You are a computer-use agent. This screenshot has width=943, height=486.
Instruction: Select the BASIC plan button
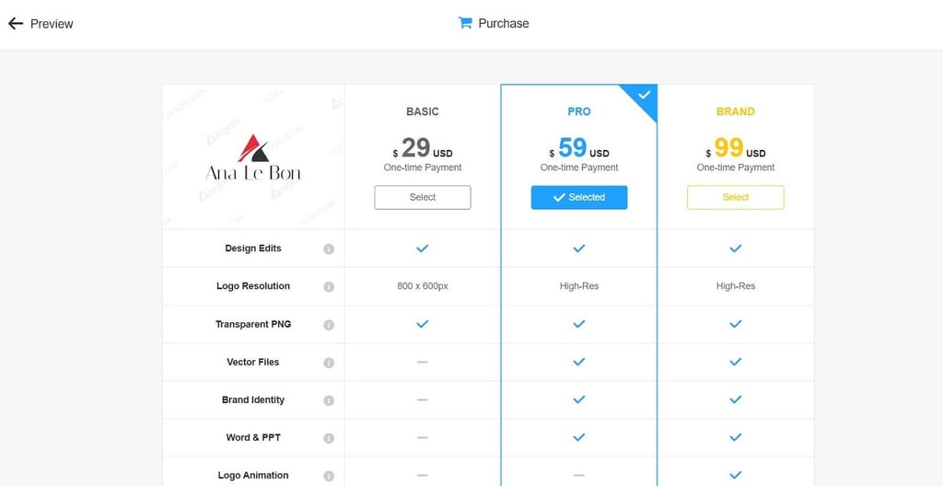423,197
